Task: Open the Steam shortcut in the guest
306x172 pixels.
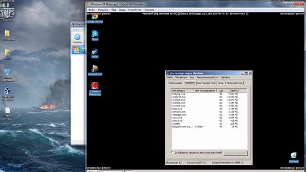Action: [95, 53]
